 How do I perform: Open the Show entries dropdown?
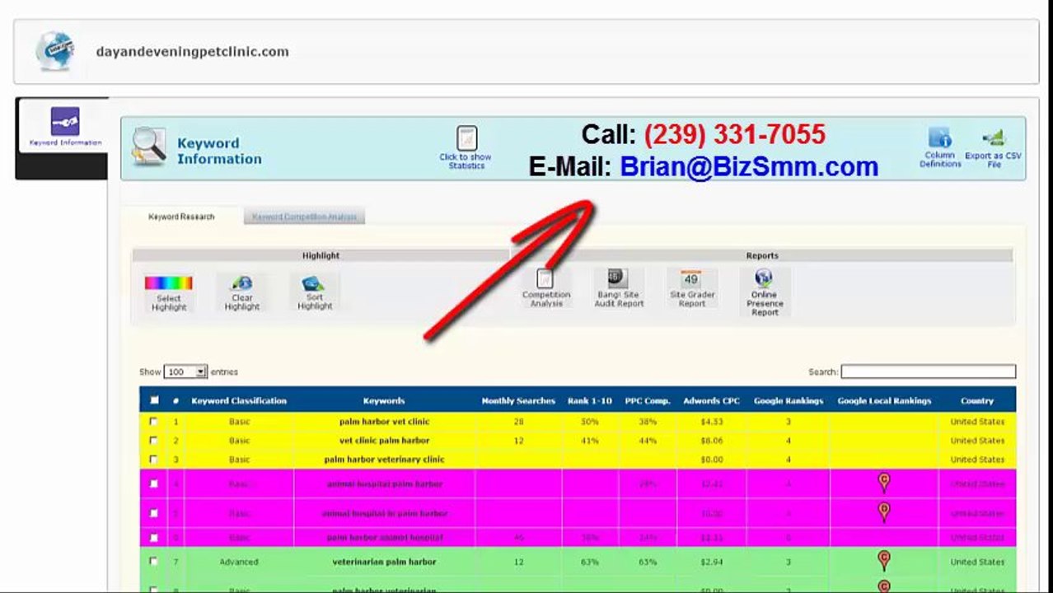tap(185, 372)
